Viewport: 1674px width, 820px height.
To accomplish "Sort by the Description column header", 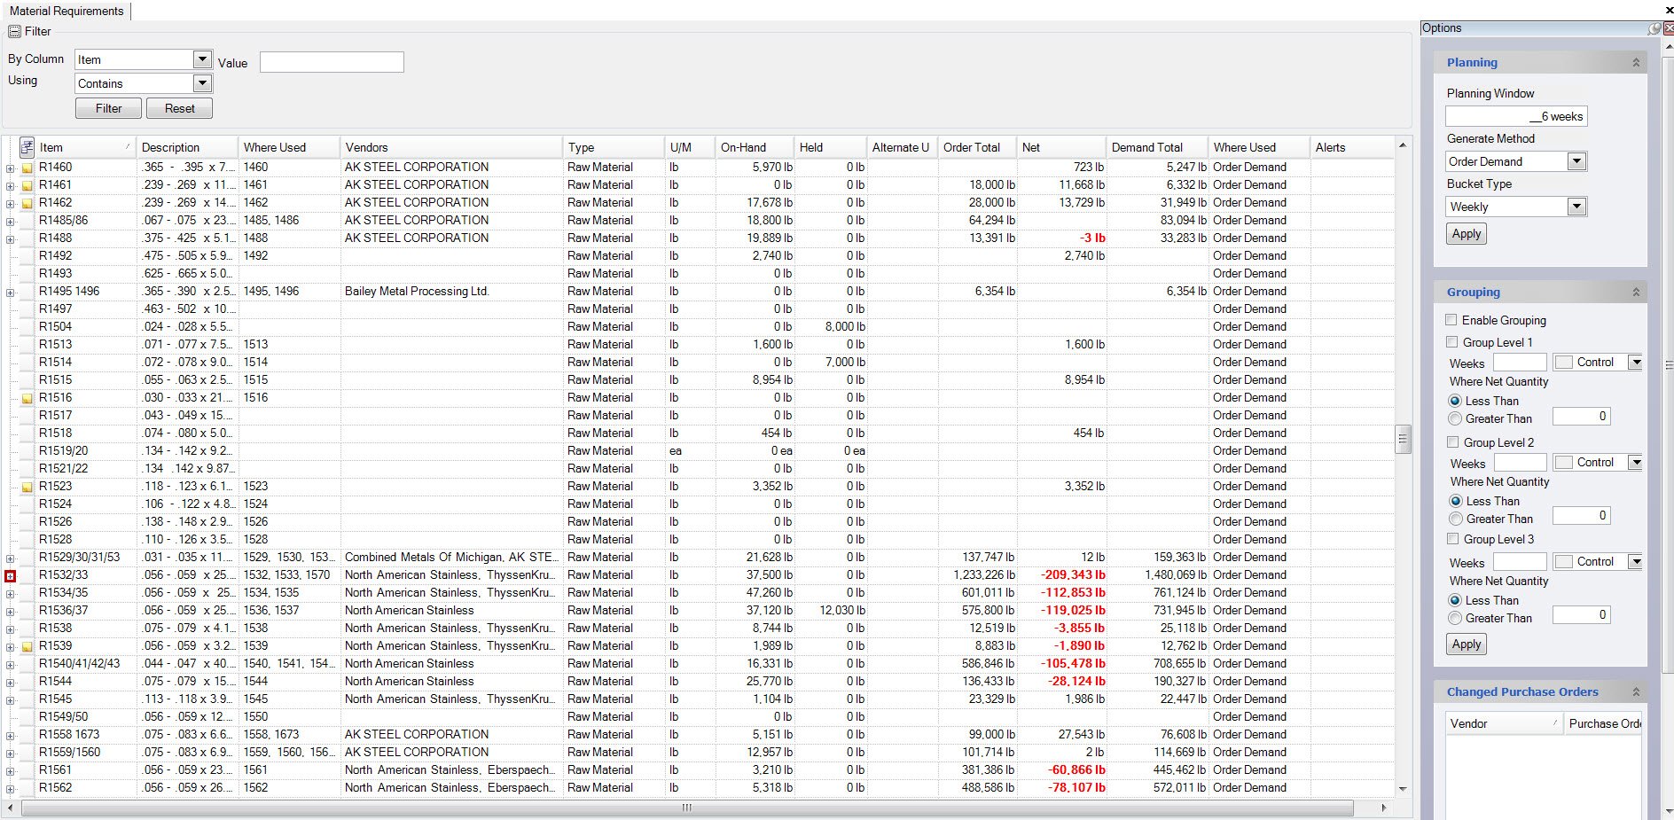I will [x=187, y=147].
